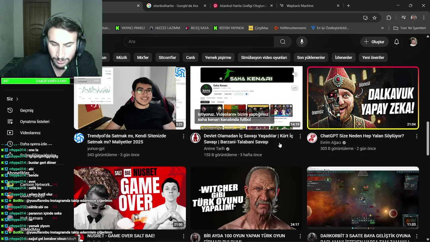Close the Wayback Machine tab
The height and width of the screenshot is (242, 430).
point(338,6)
